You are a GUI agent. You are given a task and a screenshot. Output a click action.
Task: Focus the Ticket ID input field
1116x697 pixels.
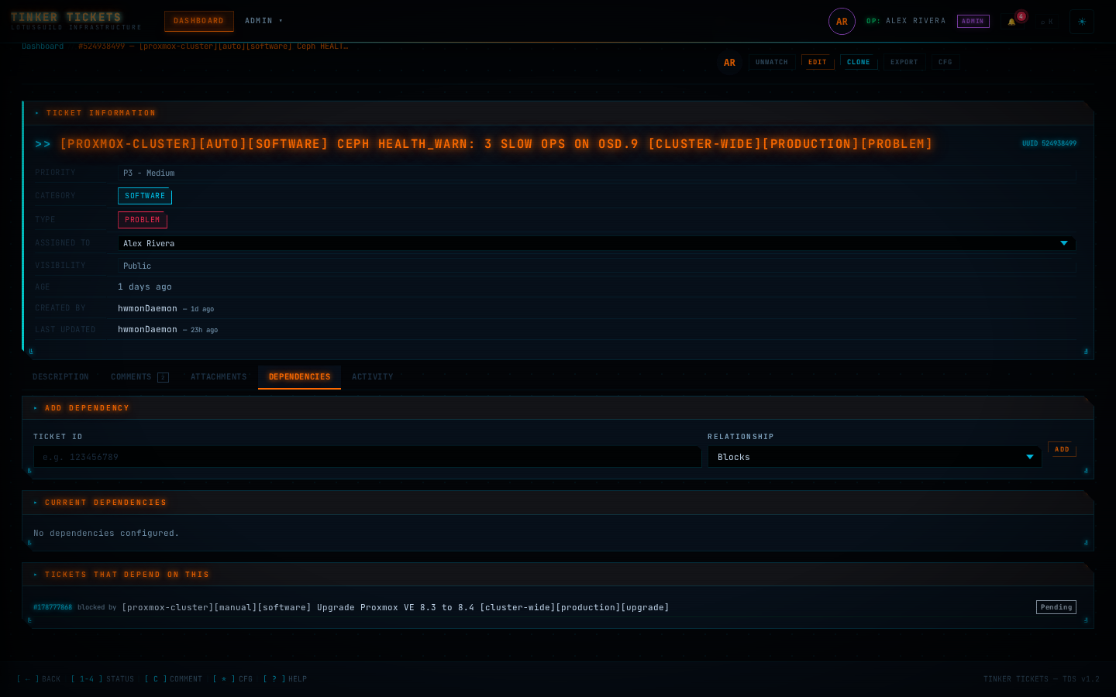point(367,457)
